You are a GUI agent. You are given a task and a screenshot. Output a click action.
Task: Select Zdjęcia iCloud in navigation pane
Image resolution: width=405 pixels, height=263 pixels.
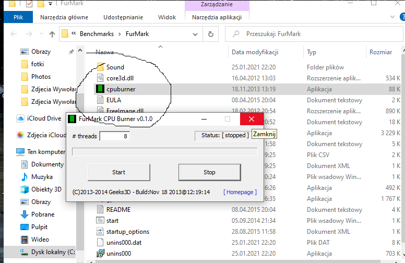(46, 135)
